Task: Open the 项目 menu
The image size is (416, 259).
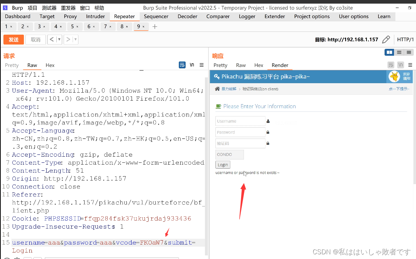Action: pyautogui.click(x=33, y=8)
